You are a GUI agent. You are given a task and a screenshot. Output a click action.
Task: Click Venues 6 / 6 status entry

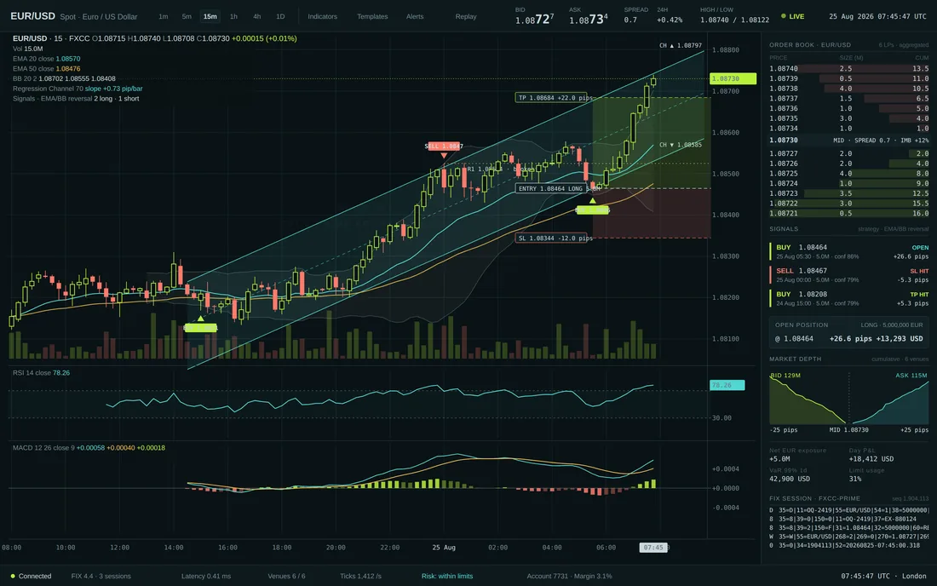pyautogui.click(x=286, y=577)
